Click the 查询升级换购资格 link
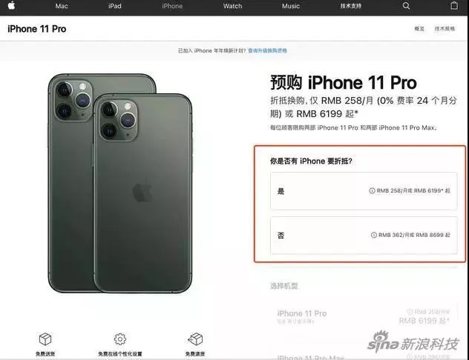This screenshot has height=360, width=469. pos(267,51)
